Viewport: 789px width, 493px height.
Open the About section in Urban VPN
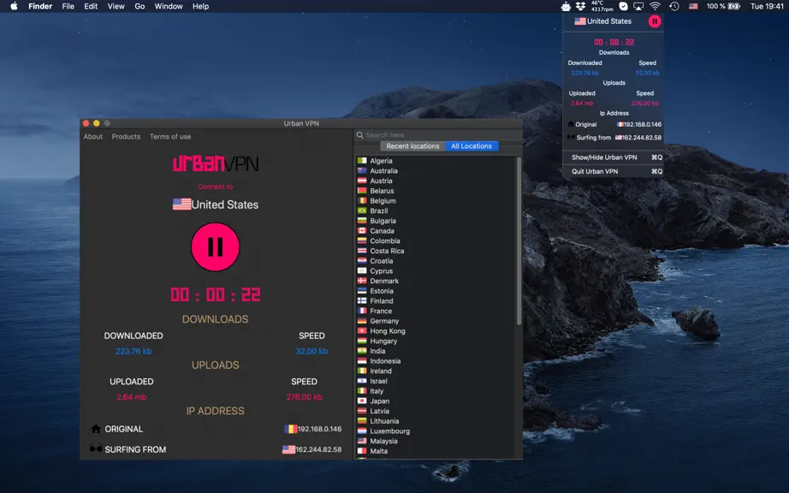pos(93,137)
